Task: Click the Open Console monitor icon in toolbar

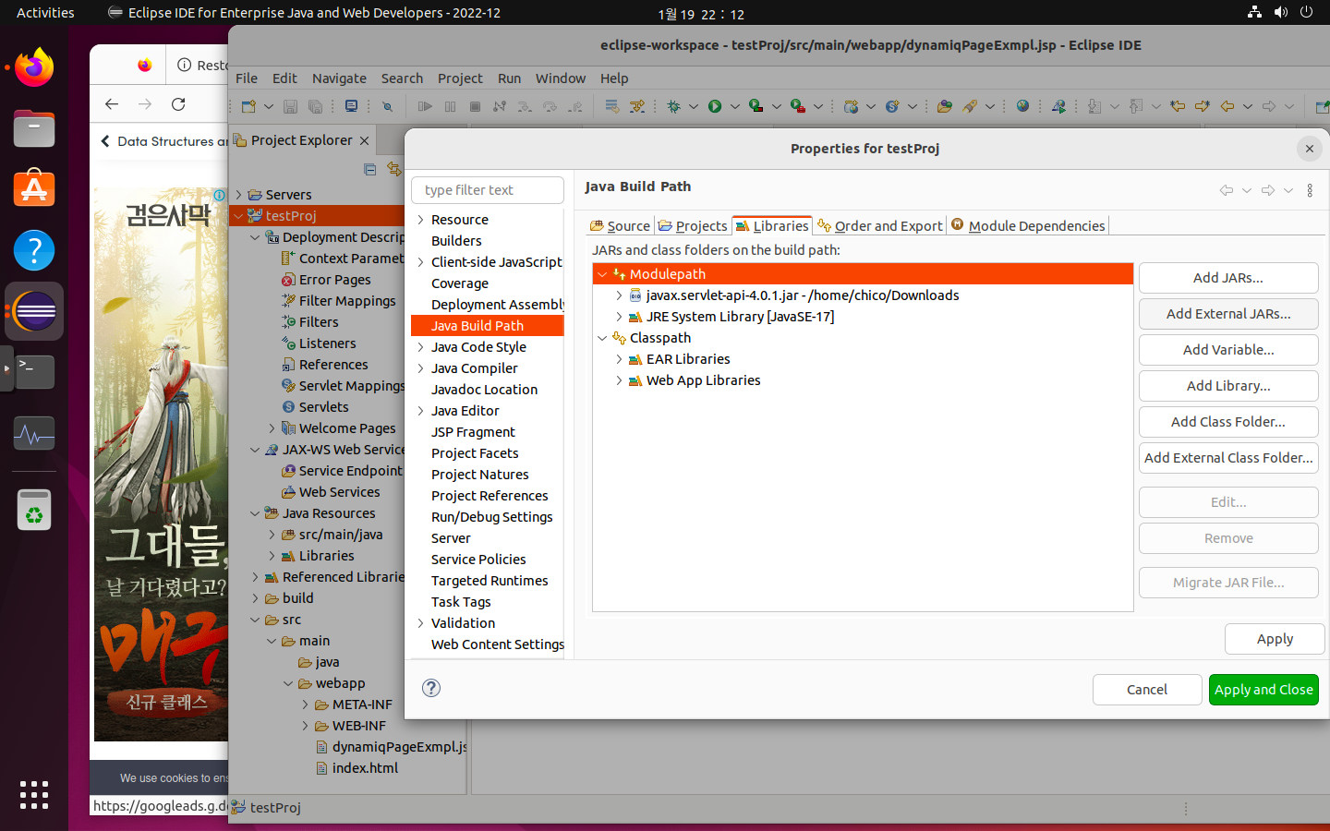Action: pyautogui.click(x=351, y=106)
